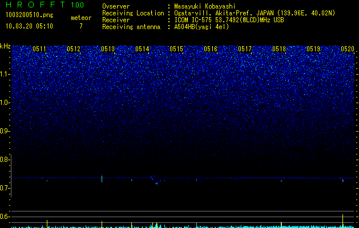Click the meteor echo streak at 0513
Image resolution: width=359 pixels, height=228 pixels.
(102, 178)
